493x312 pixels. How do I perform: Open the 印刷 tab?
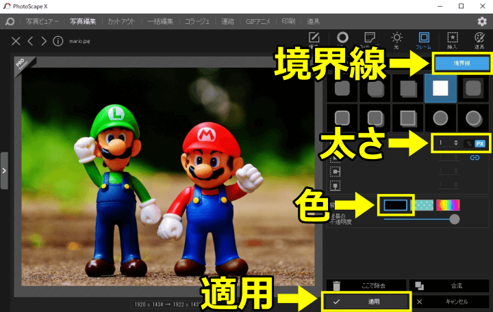click(x=288, y=21)
